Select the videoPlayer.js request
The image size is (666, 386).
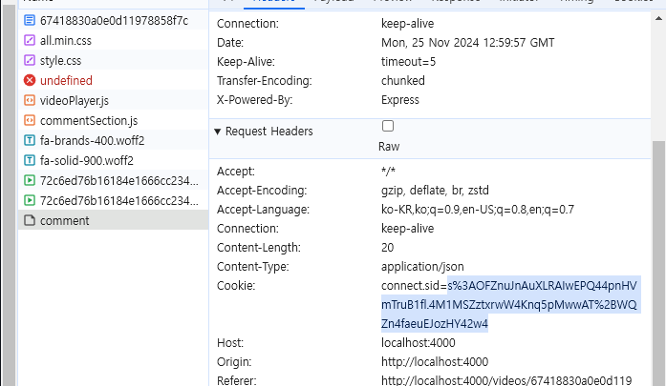coord(113,100)
